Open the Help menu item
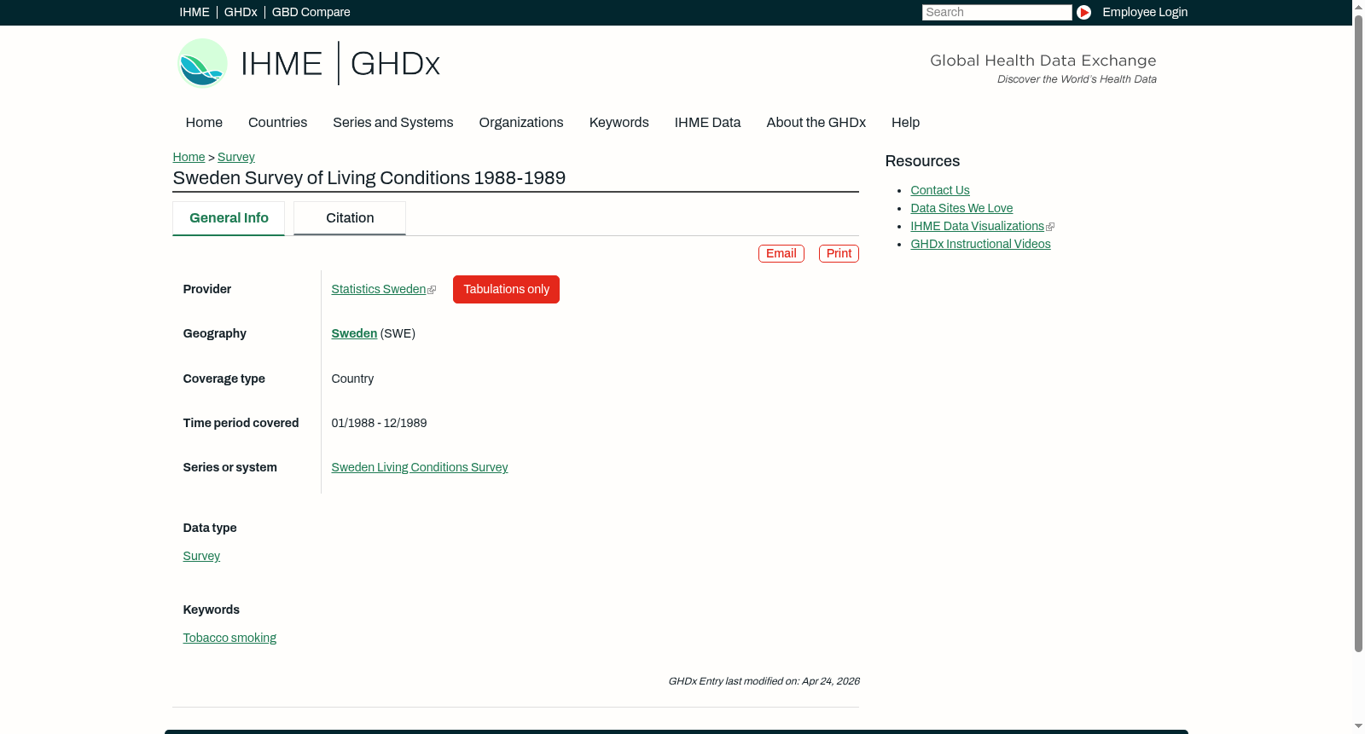 (x=905, y=123)
